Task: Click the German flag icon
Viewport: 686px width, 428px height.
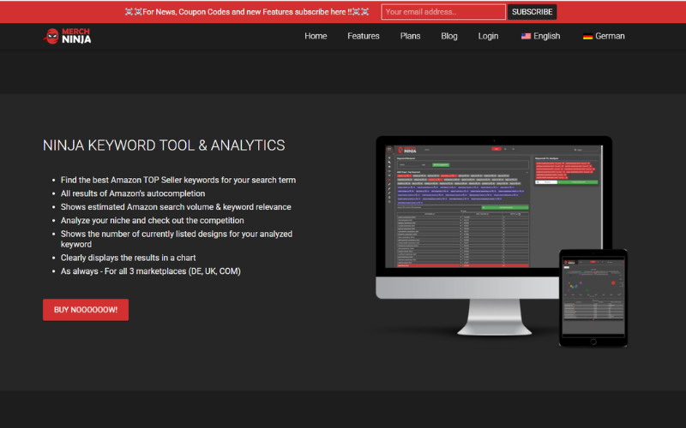Action: 587,36
